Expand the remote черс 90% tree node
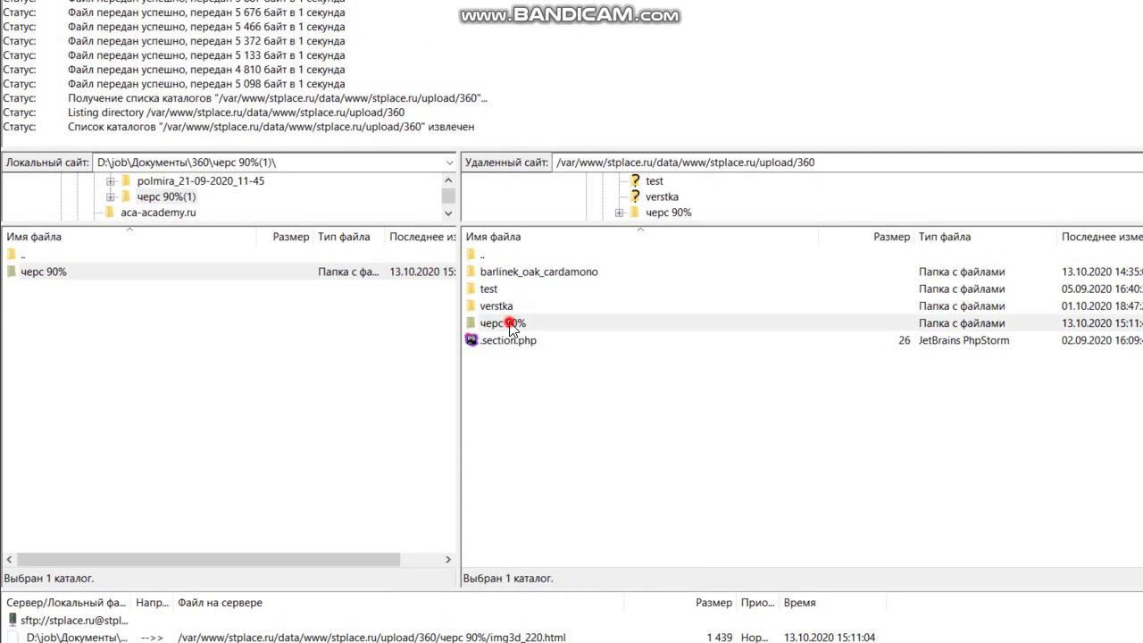 pyautogui.click(x=619, y=213)
